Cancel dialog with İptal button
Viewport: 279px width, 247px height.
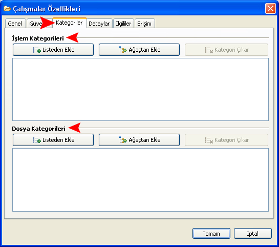pyautogui.click(x=253, y=234)
